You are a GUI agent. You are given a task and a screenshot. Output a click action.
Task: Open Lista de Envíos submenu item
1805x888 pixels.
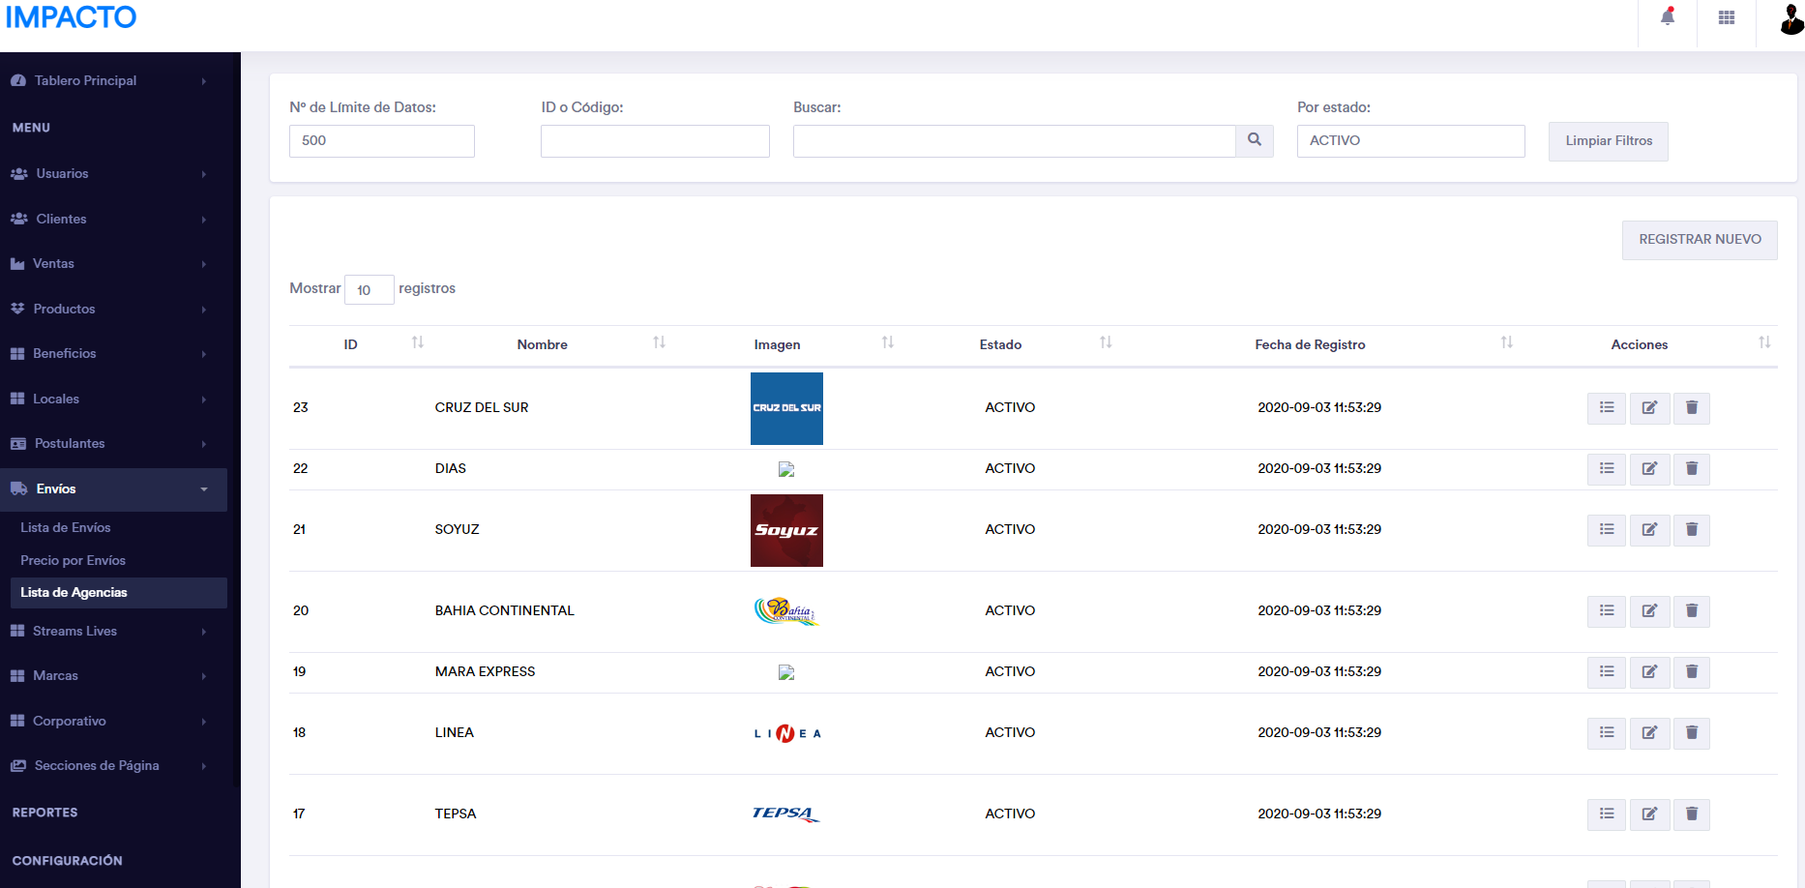[66, 528]
